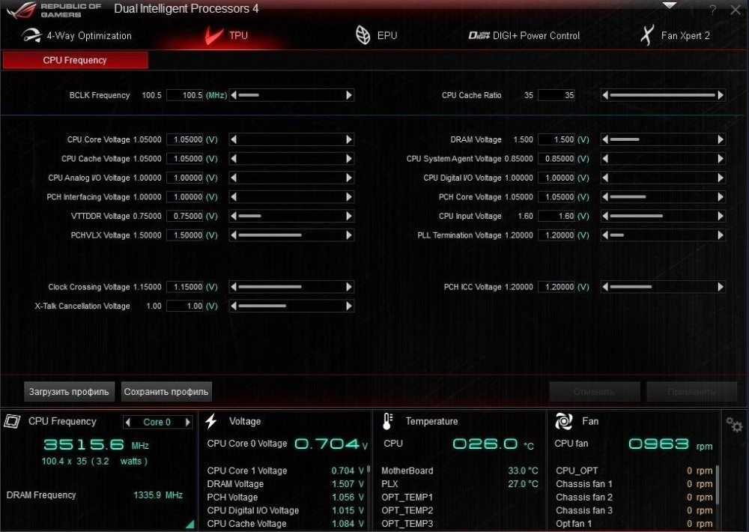
Task: Expand the CPU Frequency panel corner triangle
Action: point(190,524)
